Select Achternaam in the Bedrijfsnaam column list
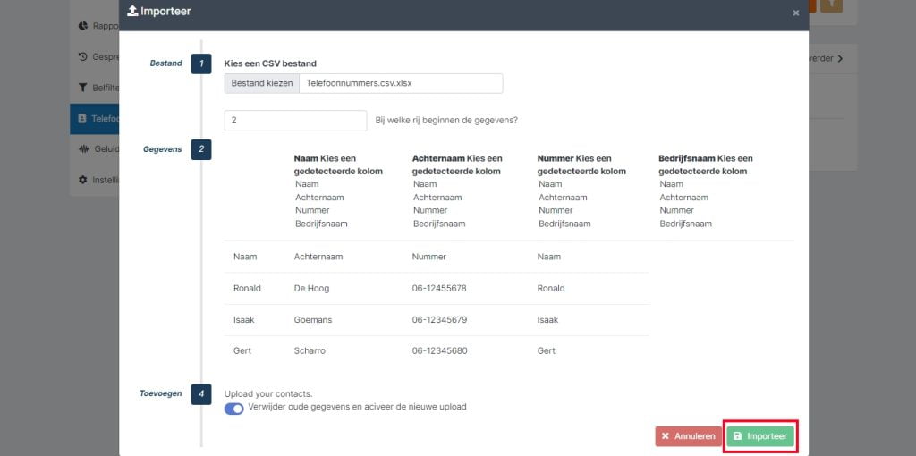Image resolution: width=916 pixels, height=456 pixels. pyautogui.click(x=684, y=198)
